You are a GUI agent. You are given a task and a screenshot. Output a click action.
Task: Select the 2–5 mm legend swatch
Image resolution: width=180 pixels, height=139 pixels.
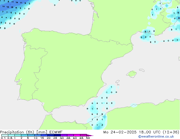click(24, 135)
